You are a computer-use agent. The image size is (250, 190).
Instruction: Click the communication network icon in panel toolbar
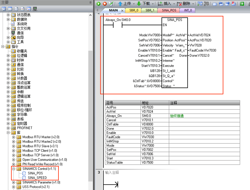[35, 9]
